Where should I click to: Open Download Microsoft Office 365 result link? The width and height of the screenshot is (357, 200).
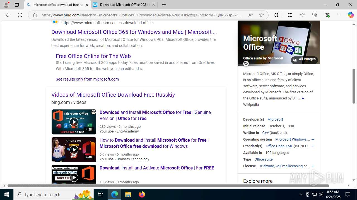(x=134, y=32)
